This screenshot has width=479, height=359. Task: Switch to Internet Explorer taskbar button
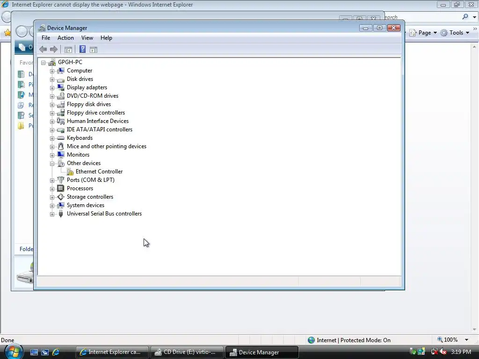[x=112, y=352]
